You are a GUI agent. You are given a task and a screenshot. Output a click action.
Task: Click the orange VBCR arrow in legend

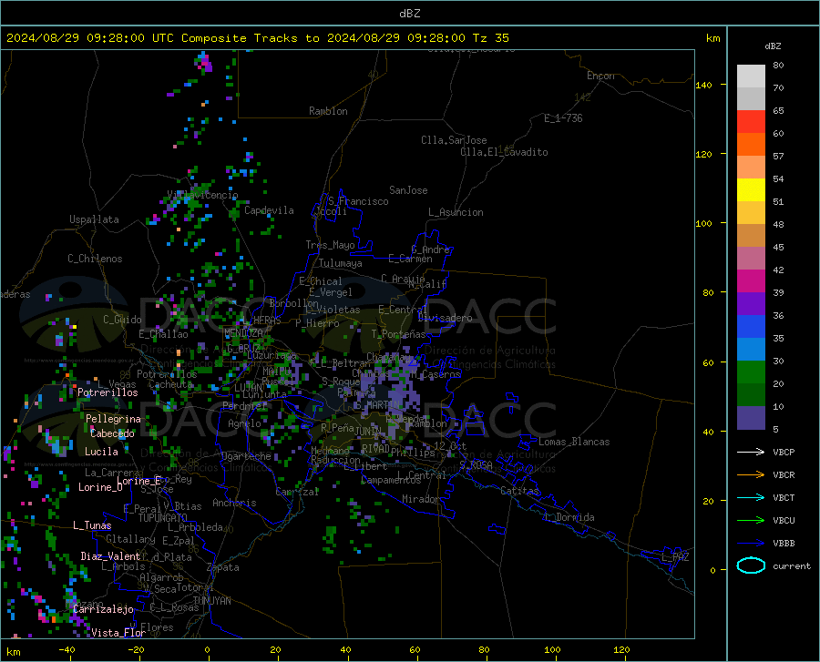(751, 475)
